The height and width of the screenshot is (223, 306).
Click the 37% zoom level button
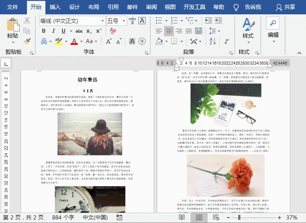292,217
